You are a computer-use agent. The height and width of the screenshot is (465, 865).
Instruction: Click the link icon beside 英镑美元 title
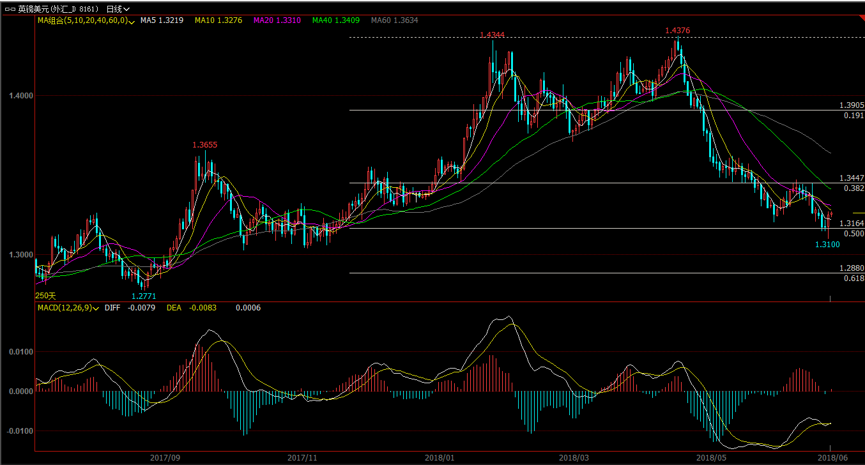coord(10,10)
